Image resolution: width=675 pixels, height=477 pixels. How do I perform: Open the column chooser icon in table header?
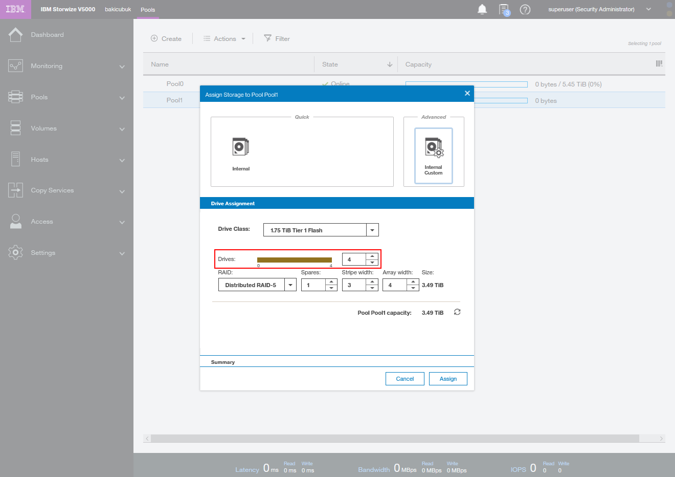659,63
